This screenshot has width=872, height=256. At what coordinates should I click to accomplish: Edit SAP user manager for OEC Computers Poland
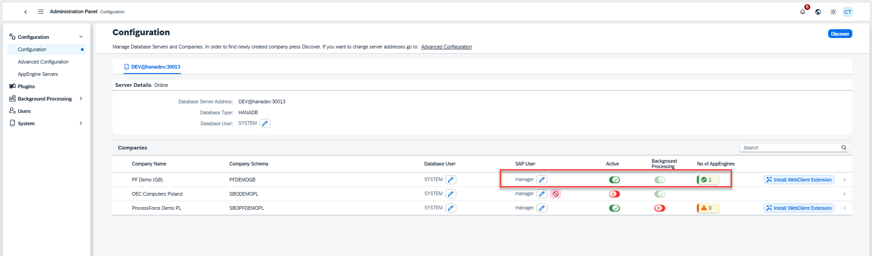(542, 194)
